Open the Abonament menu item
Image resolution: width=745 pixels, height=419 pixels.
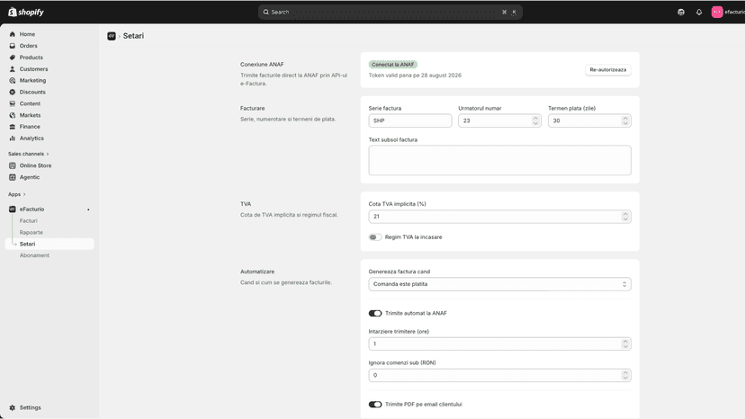(34, 255)
